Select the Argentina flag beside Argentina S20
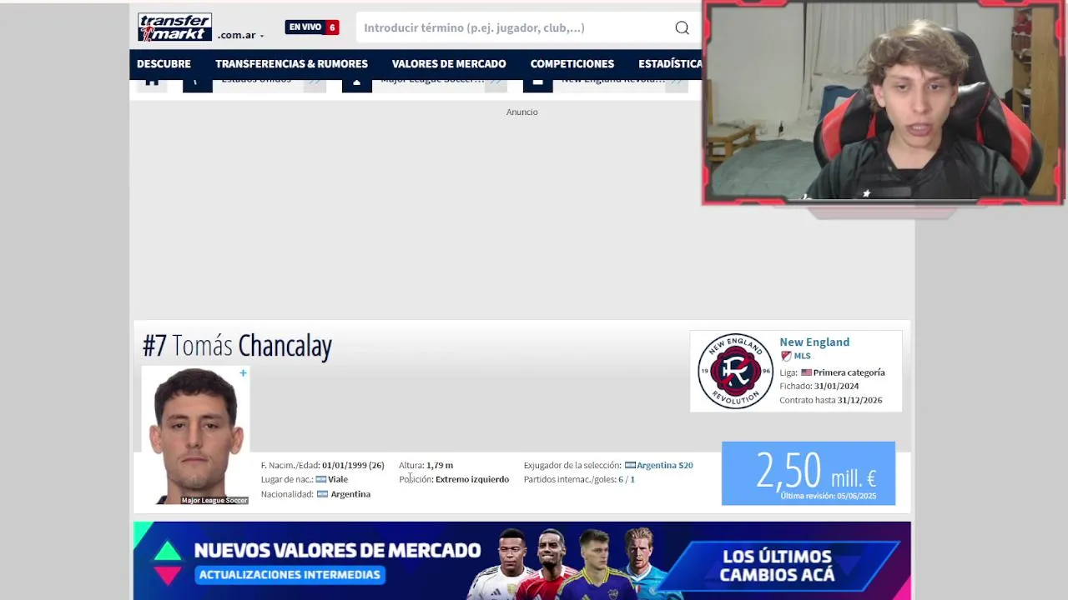 (x=630, y=465)
